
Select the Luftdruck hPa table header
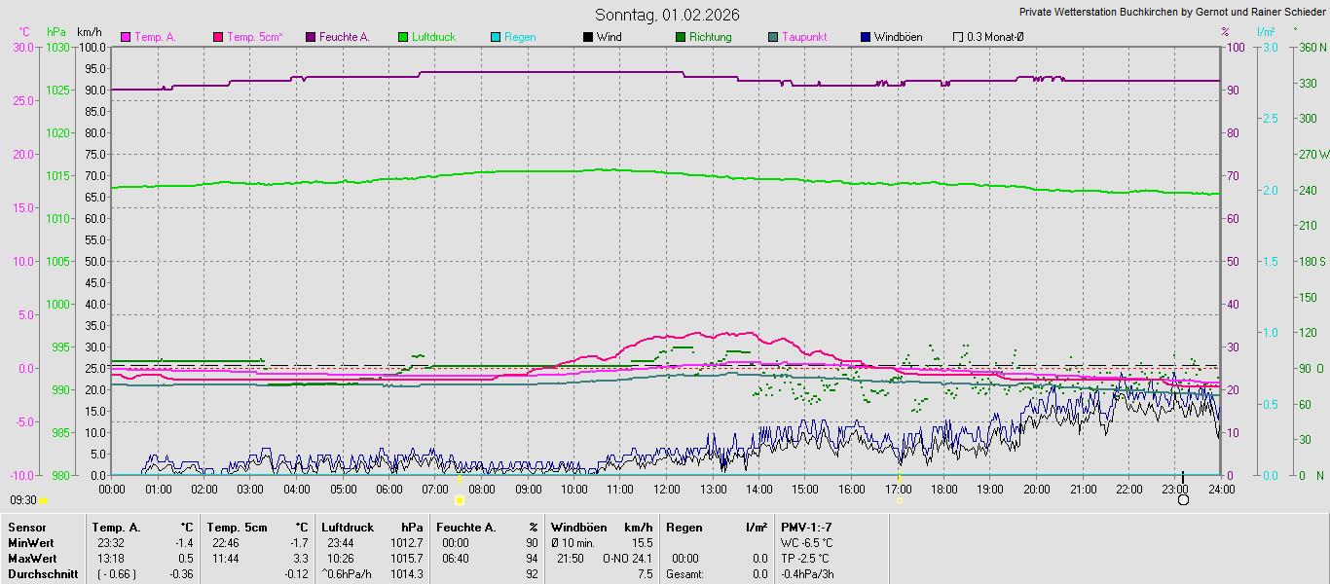[x=372, y=527]
